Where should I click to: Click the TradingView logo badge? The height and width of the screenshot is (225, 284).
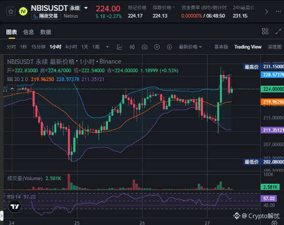tap(14, 206)
